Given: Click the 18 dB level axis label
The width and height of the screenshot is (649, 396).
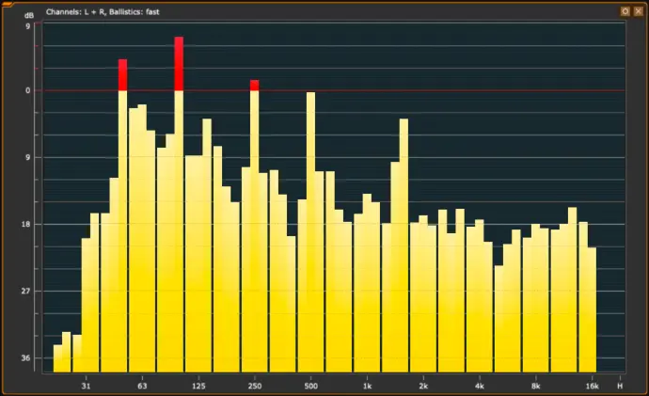Looking at the screenshot, I should coord(26,225).
